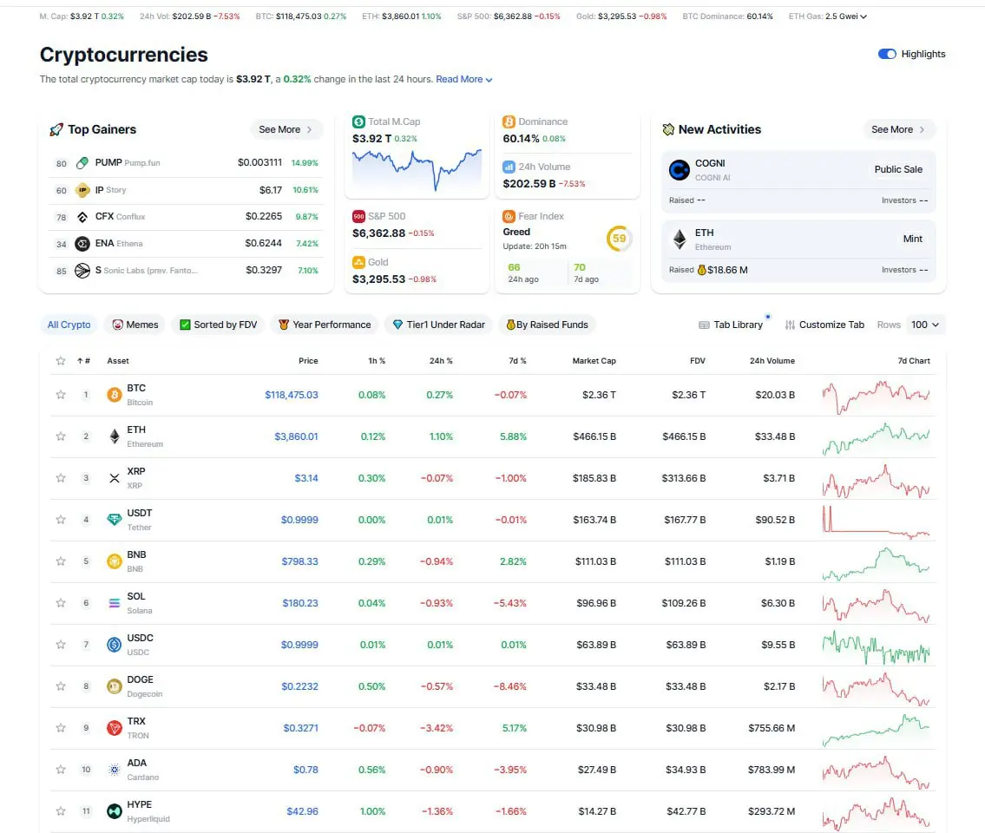
Task: Click See More in Top Gainers
Action: [x=286, y=129]
